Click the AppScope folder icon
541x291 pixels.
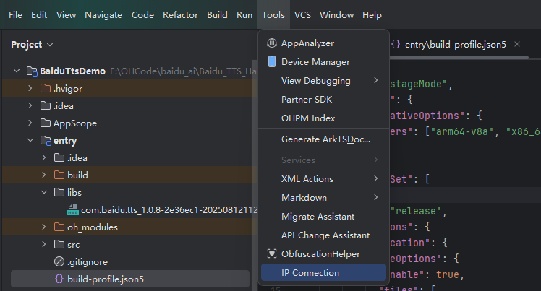point(45,123)
